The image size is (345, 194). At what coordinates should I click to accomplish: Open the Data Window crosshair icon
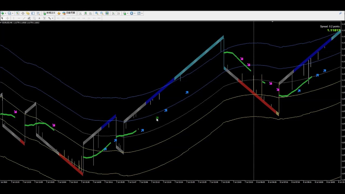coord(23,13)
